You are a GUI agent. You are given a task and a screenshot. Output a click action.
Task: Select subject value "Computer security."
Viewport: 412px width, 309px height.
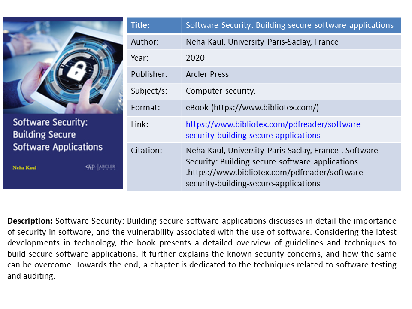pyautogui.click(x=221, y=91)
